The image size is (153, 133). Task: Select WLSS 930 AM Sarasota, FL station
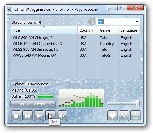coord(75,49)
